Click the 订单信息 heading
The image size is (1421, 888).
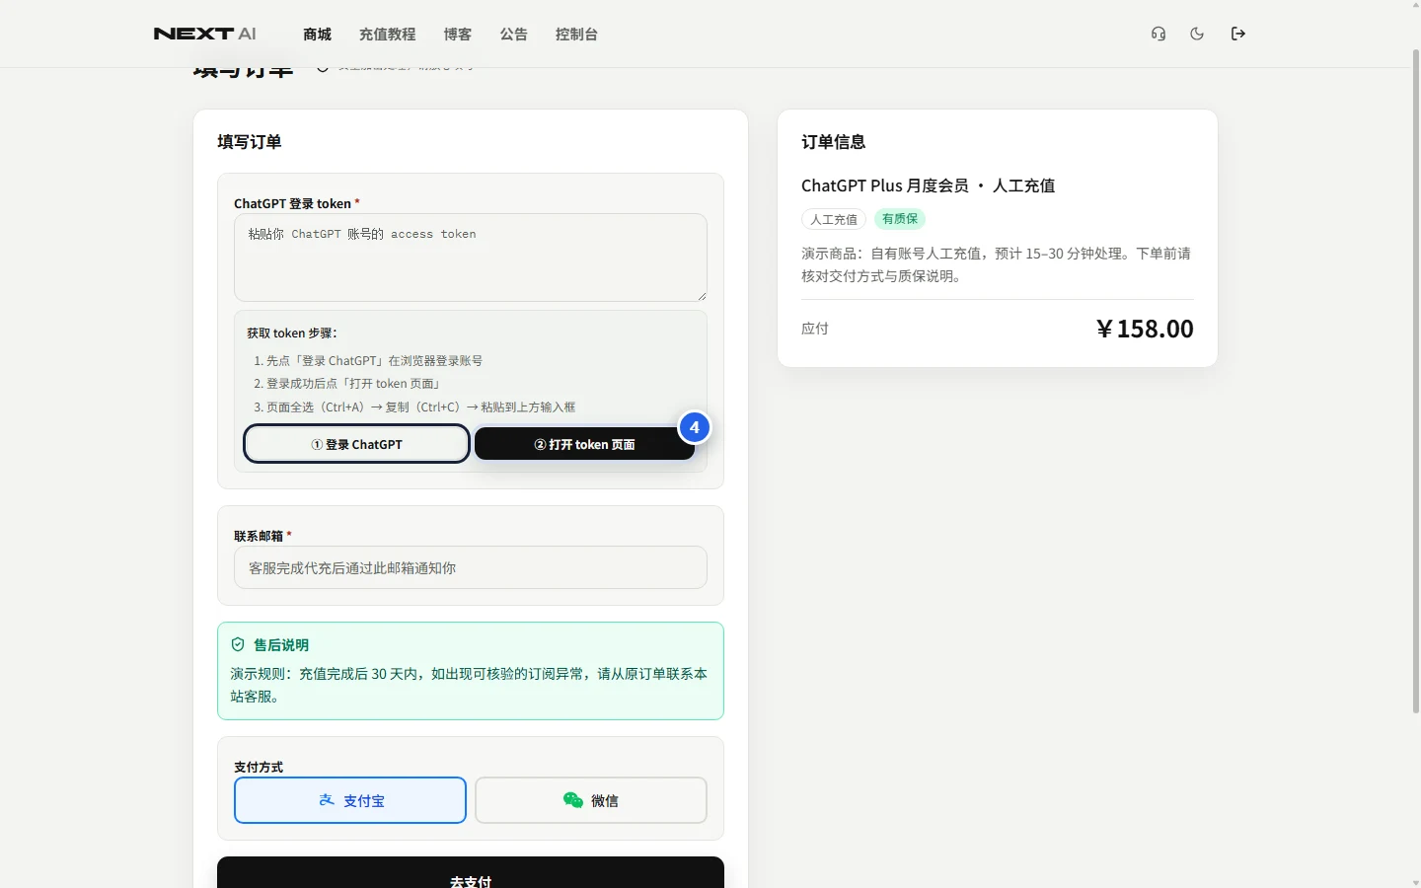tap(834, 142)
